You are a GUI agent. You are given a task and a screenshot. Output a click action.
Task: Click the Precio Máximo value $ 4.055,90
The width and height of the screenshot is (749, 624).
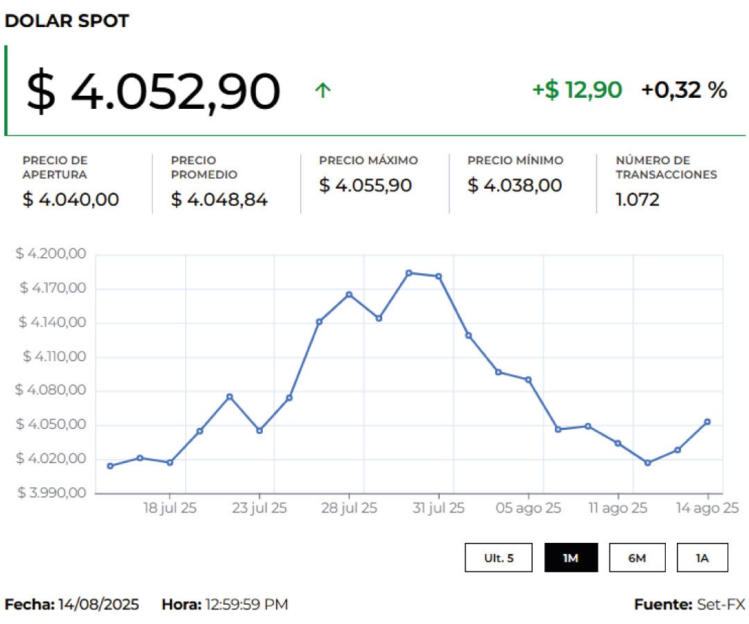pyautogui.click(x=365, y=186)
